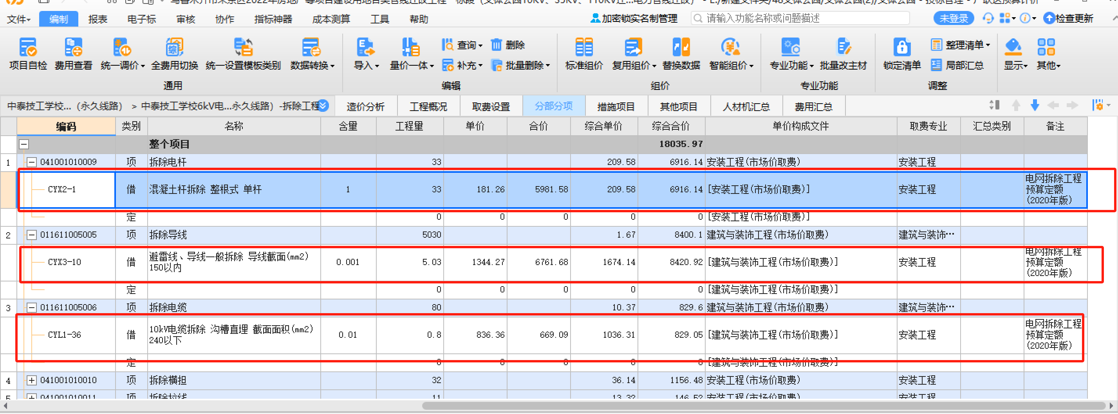Click total value 18035.97 cell
Screen dimensions: 1118x414
(x=671, y=144)
